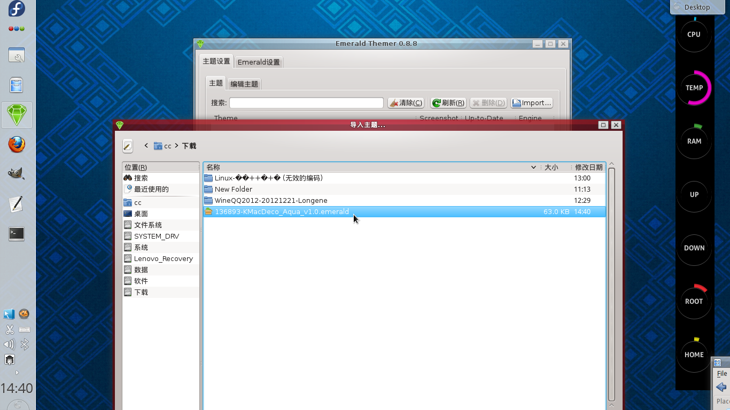This screenshot has width=730, height=410.
Task: Open the terminal from the panel
Action: 17,234
